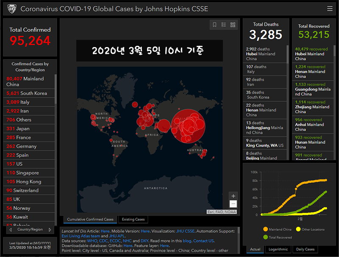The image size is (339, 257).
Task: Open the JHU APL link
Action: click(117, 236)
